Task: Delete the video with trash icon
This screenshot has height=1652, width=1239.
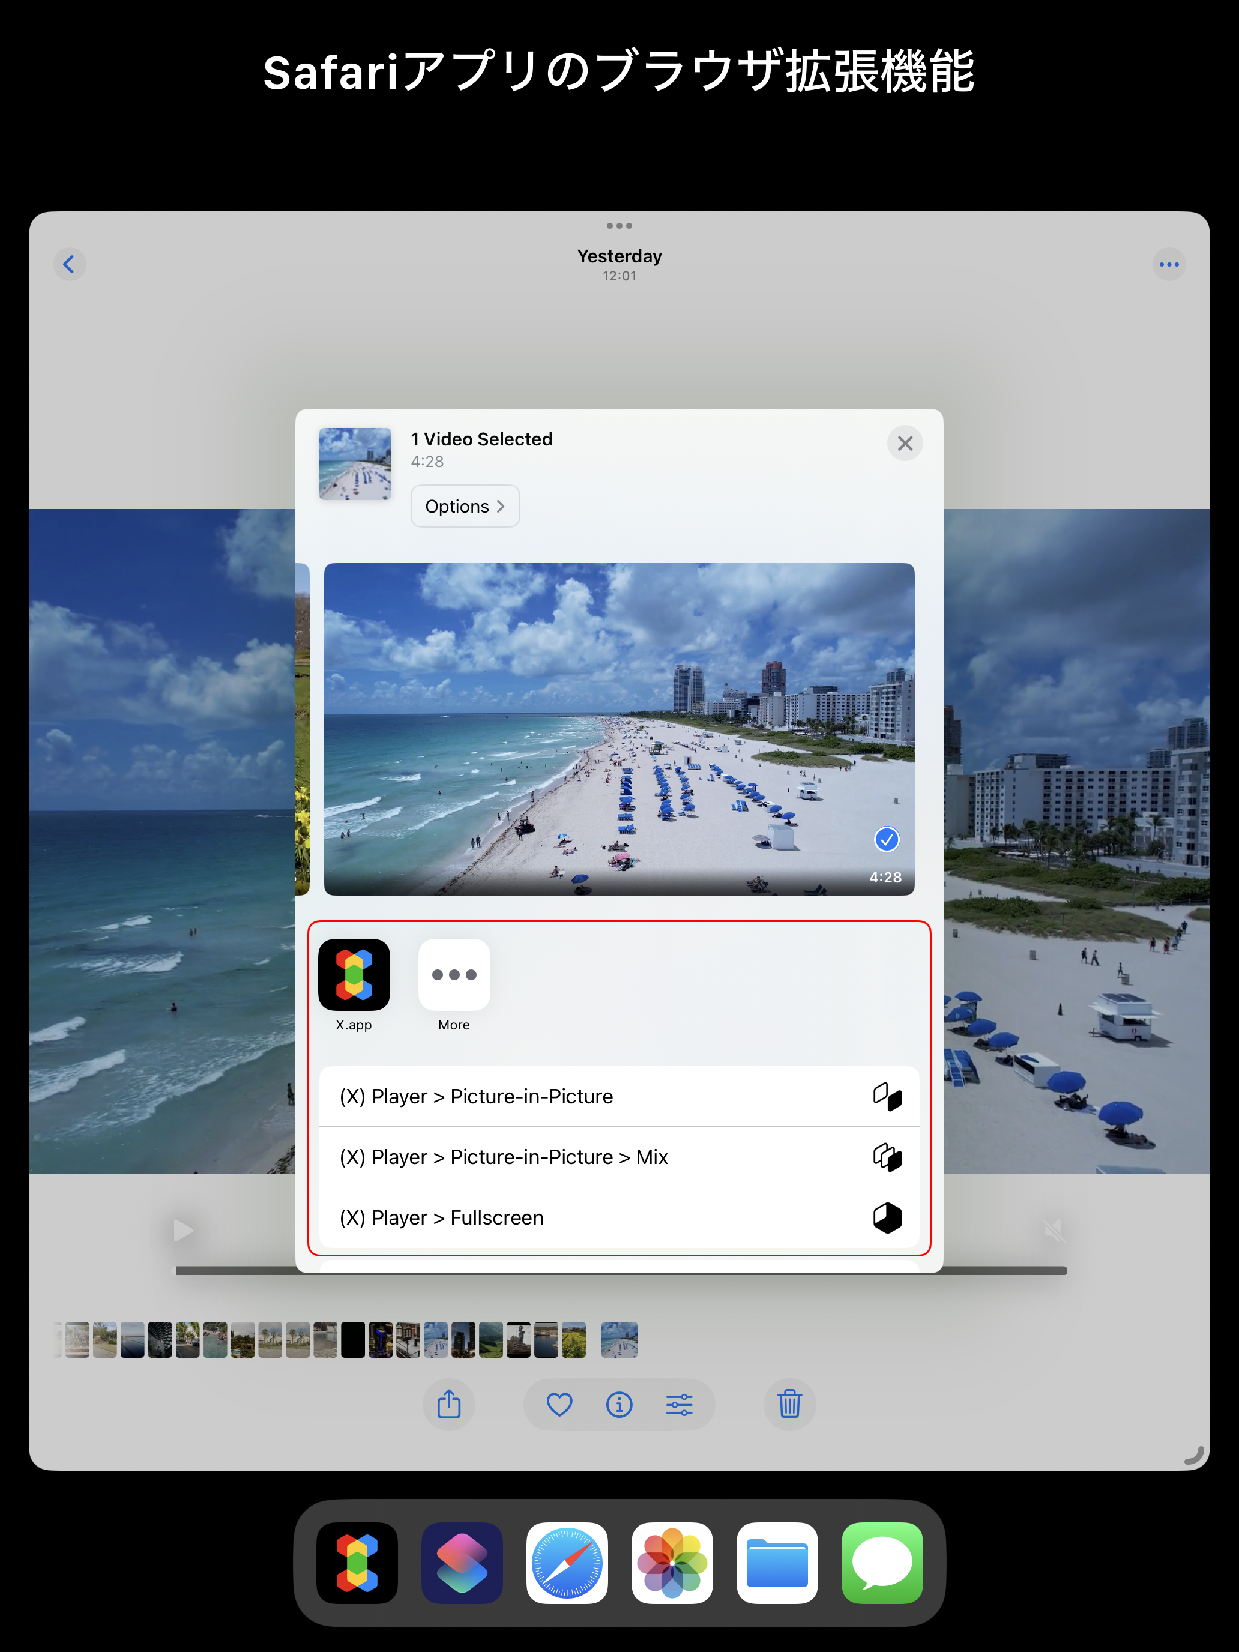Action: coord(789,1404)
